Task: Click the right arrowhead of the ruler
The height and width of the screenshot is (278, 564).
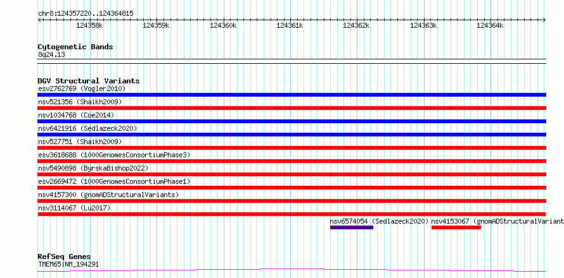Action: [544, 20]
